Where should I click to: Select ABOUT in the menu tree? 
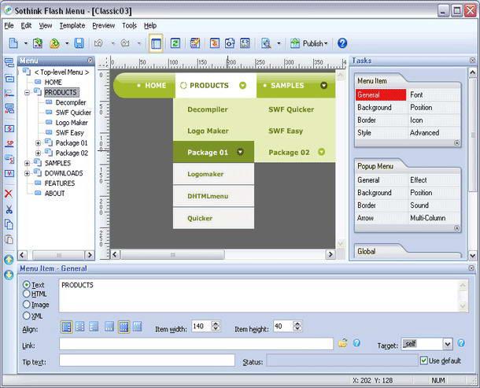(54, 194)
